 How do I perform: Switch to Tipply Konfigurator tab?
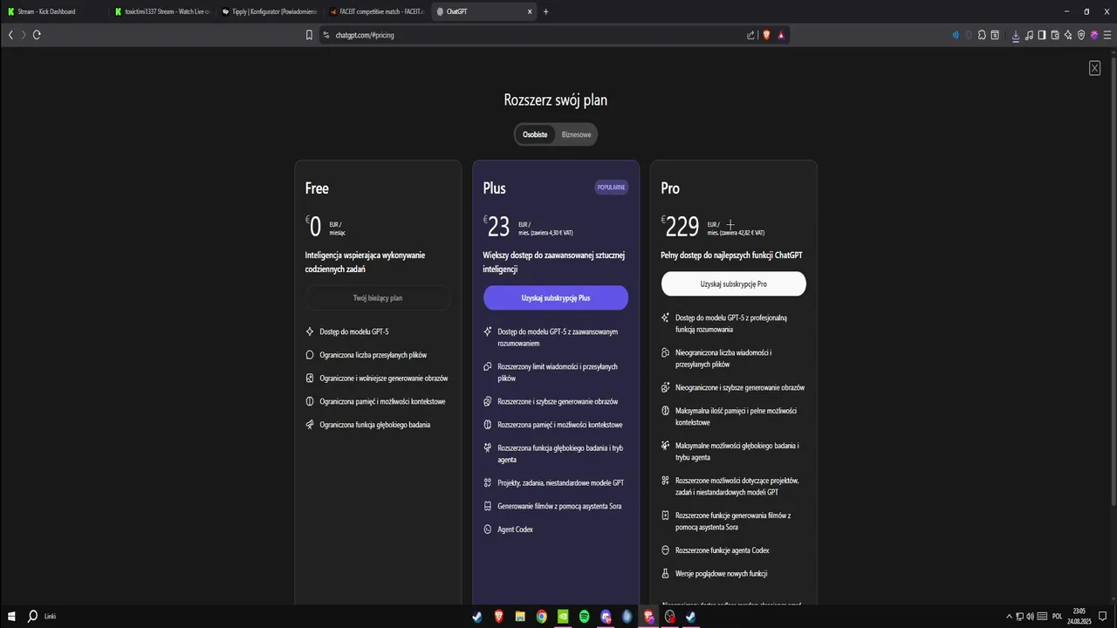click(x=270, y=11)
